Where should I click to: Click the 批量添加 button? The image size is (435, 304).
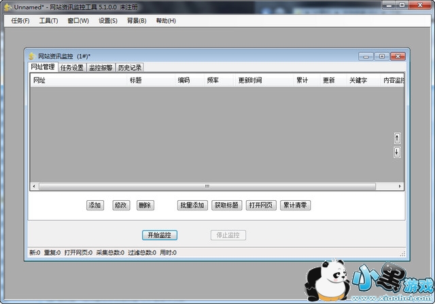(x=192, y=205)
